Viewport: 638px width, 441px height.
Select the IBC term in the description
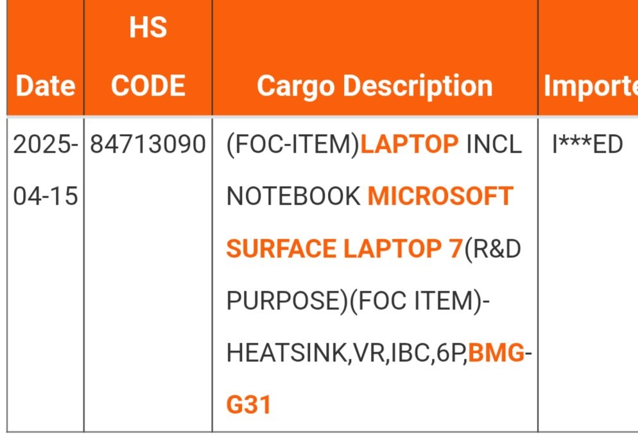coord(410,353)
